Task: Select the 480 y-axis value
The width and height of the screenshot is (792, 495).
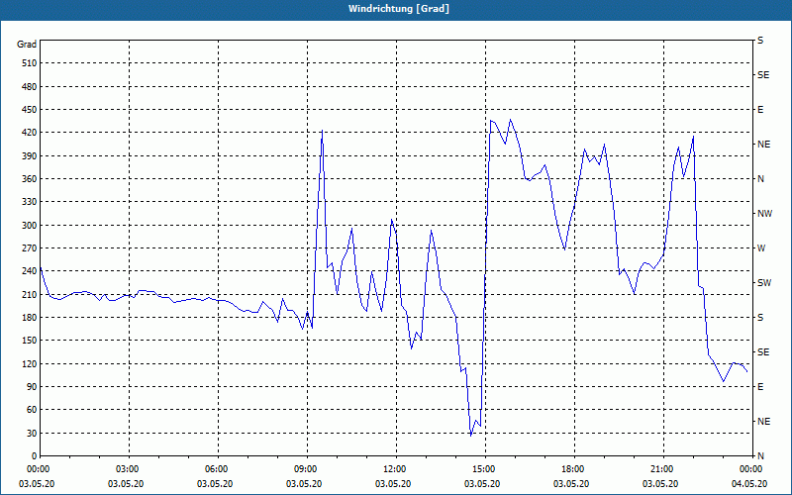Action: [x=29, y=87]
